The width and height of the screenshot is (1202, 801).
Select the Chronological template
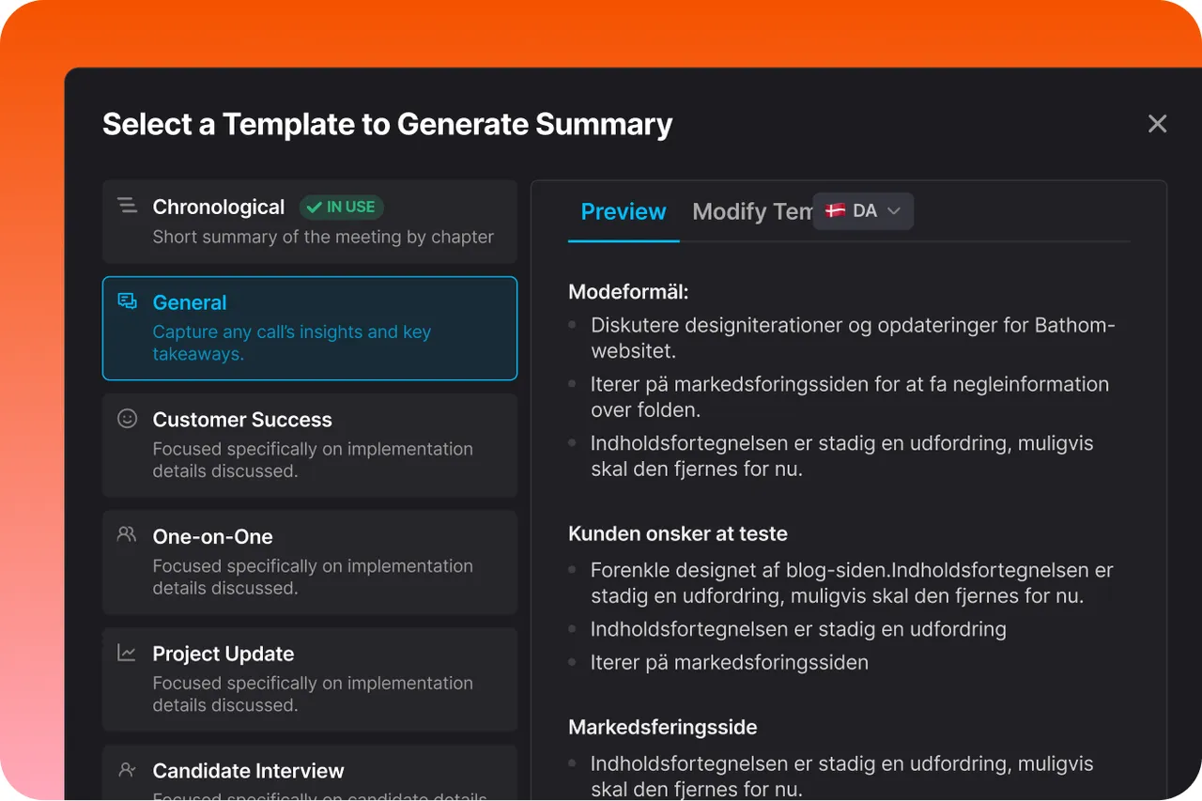[x=310, y=222]
